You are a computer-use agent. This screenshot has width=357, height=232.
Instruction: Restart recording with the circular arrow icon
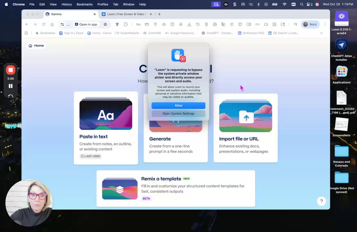click(11, 96)
